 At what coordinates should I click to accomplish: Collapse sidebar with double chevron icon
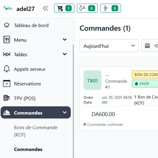click(45, 8)
